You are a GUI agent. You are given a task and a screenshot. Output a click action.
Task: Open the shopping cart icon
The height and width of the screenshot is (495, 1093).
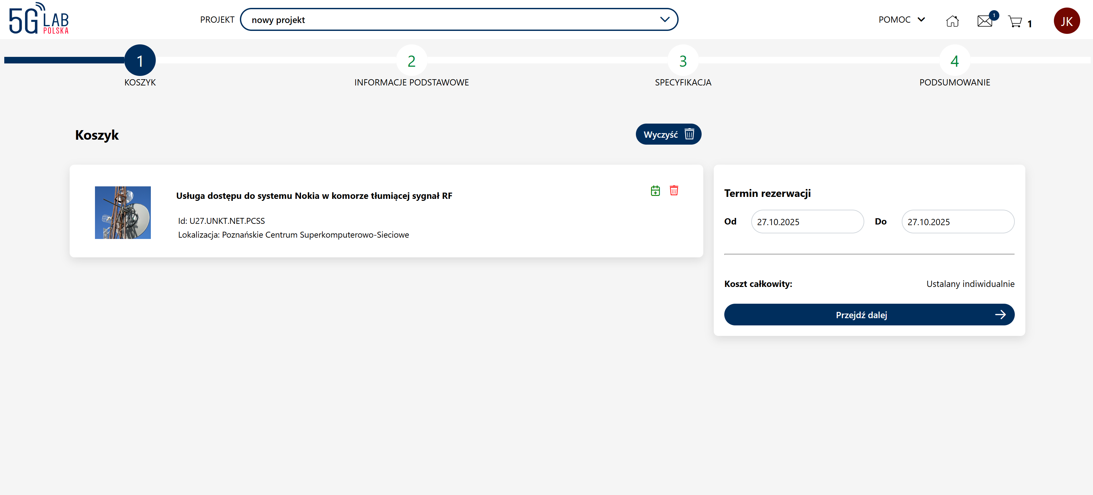1015,22
